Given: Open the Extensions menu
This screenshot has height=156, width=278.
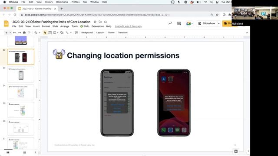Looking at the screenshot, I should click(97, 26).
